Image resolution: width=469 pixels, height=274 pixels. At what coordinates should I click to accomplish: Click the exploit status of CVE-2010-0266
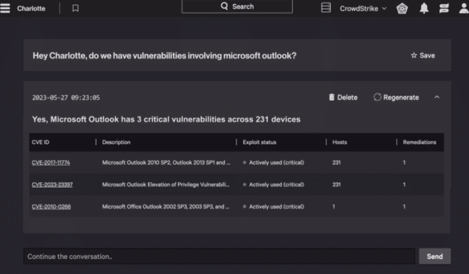tap(273, 207)
